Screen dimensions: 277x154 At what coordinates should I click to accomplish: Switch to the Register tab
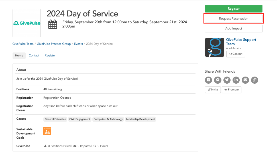click(50, 56)
